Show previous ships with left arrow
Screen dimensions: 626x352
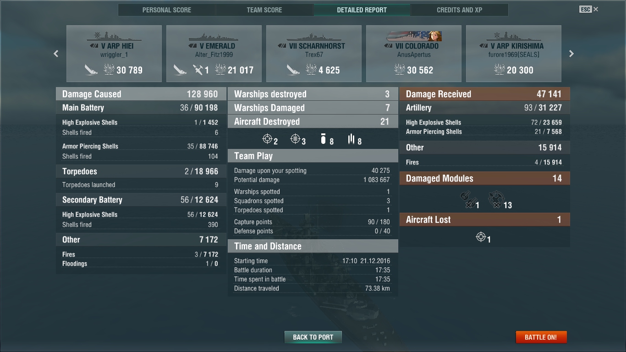click(x=56, y=54)
